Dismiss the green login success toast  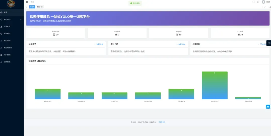click(135, 3)
